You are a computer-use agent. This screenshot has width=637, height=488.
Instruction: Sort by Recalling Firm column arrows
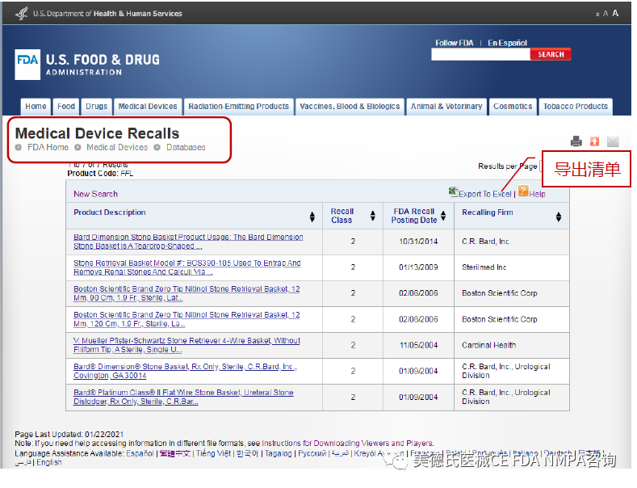[x=558, y=217]
